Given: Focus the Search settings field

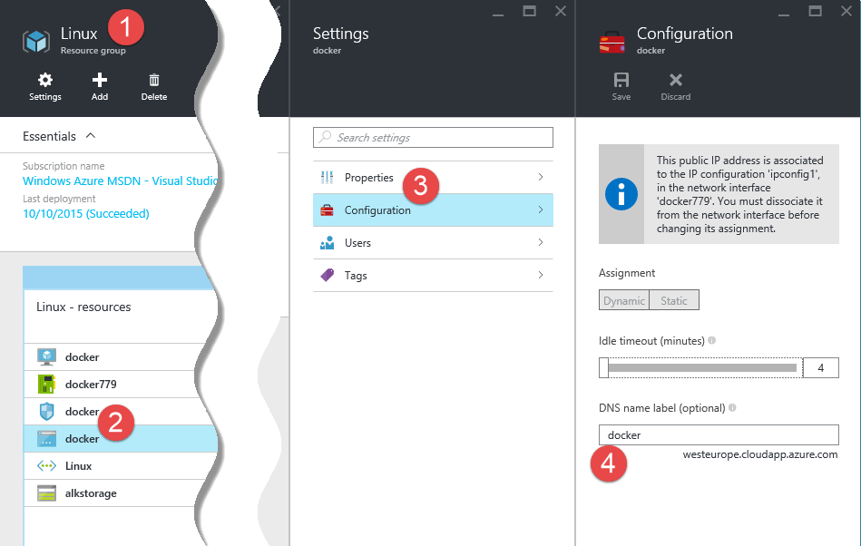Looking at the screenshot, I should 433,137.
